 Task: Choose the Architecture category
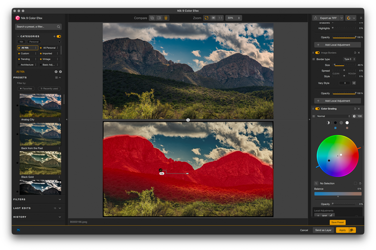click(x=27, y=65)
